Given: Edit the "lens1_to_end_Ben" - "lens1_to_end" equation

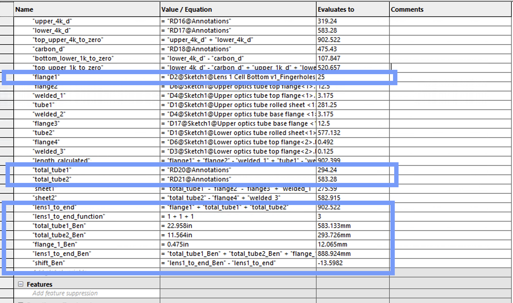Looking at the screenshot, I should [238, 263].
